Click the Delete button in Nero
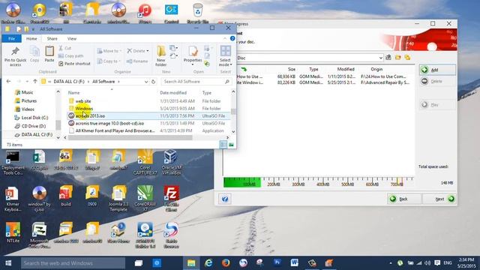Screen dimensions: 480x270 click(x=437, y=81)
